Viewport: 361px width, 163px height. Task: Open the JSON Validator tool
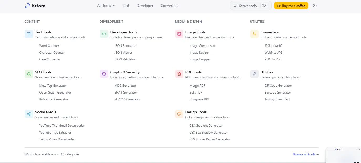pyautogui.click(x=125, y=59)
